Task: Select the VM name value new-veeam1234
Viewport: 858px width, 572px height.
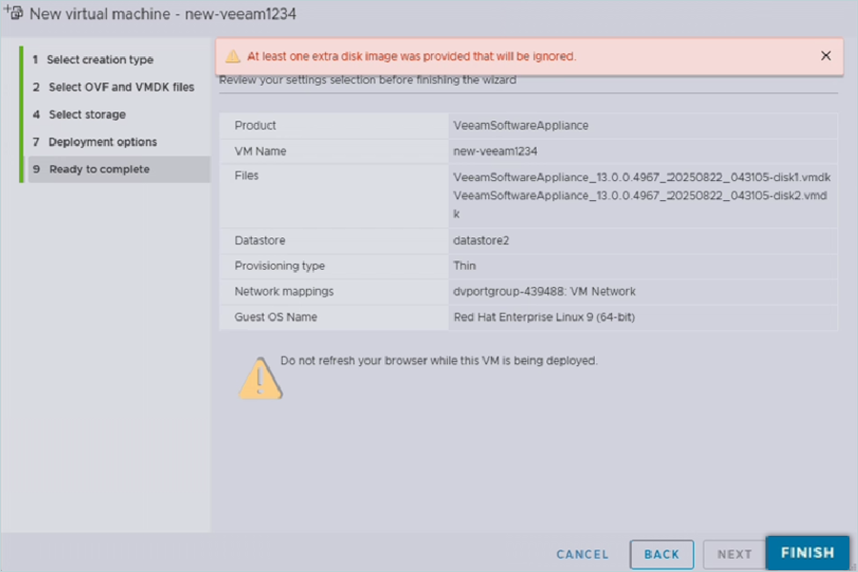Action: pos(494,152)
